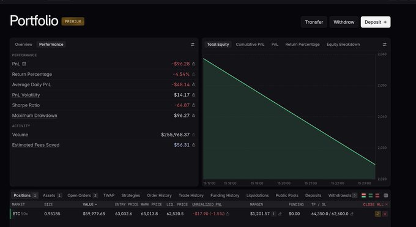Open the Deposits tab
416x227 pixels.
tap(313, 195)
